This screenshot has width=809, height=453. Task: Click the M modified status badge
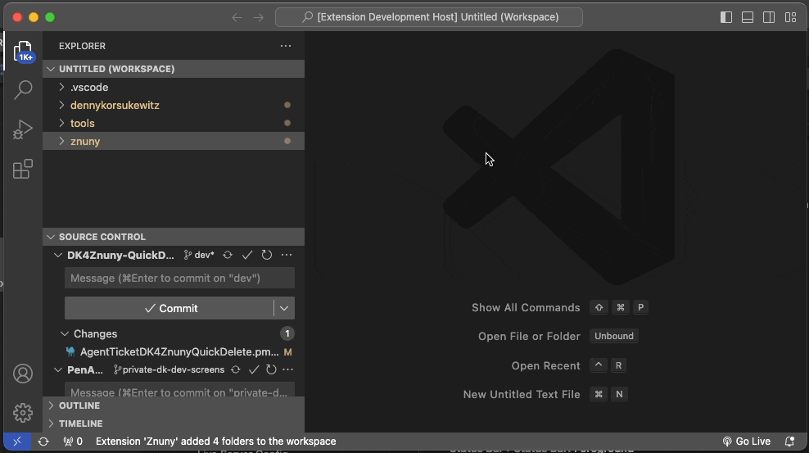(288, 352)
